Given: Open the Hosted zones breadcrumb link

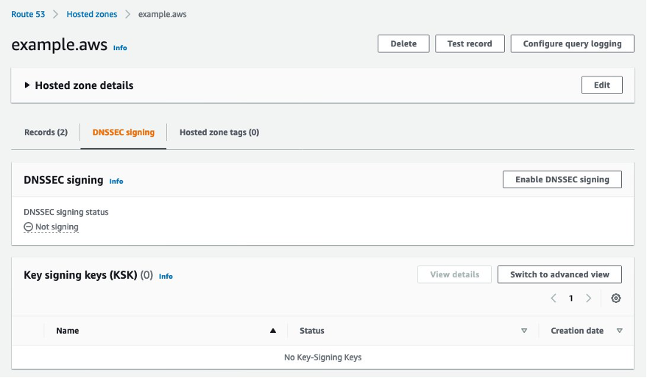Looking at the screenshot, I should [91, 14].
